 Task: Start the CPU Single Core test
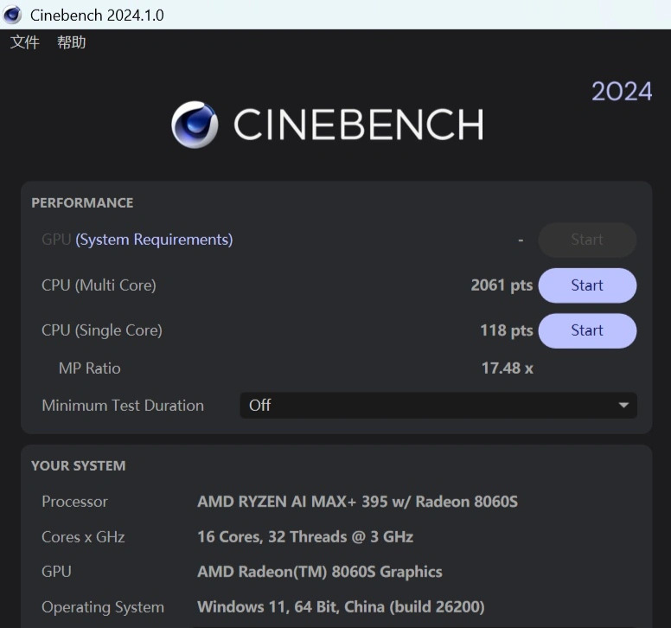587,330
